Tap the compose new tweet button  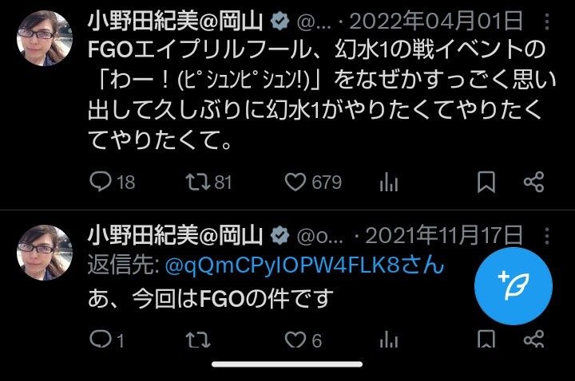[x=513, y=286]
